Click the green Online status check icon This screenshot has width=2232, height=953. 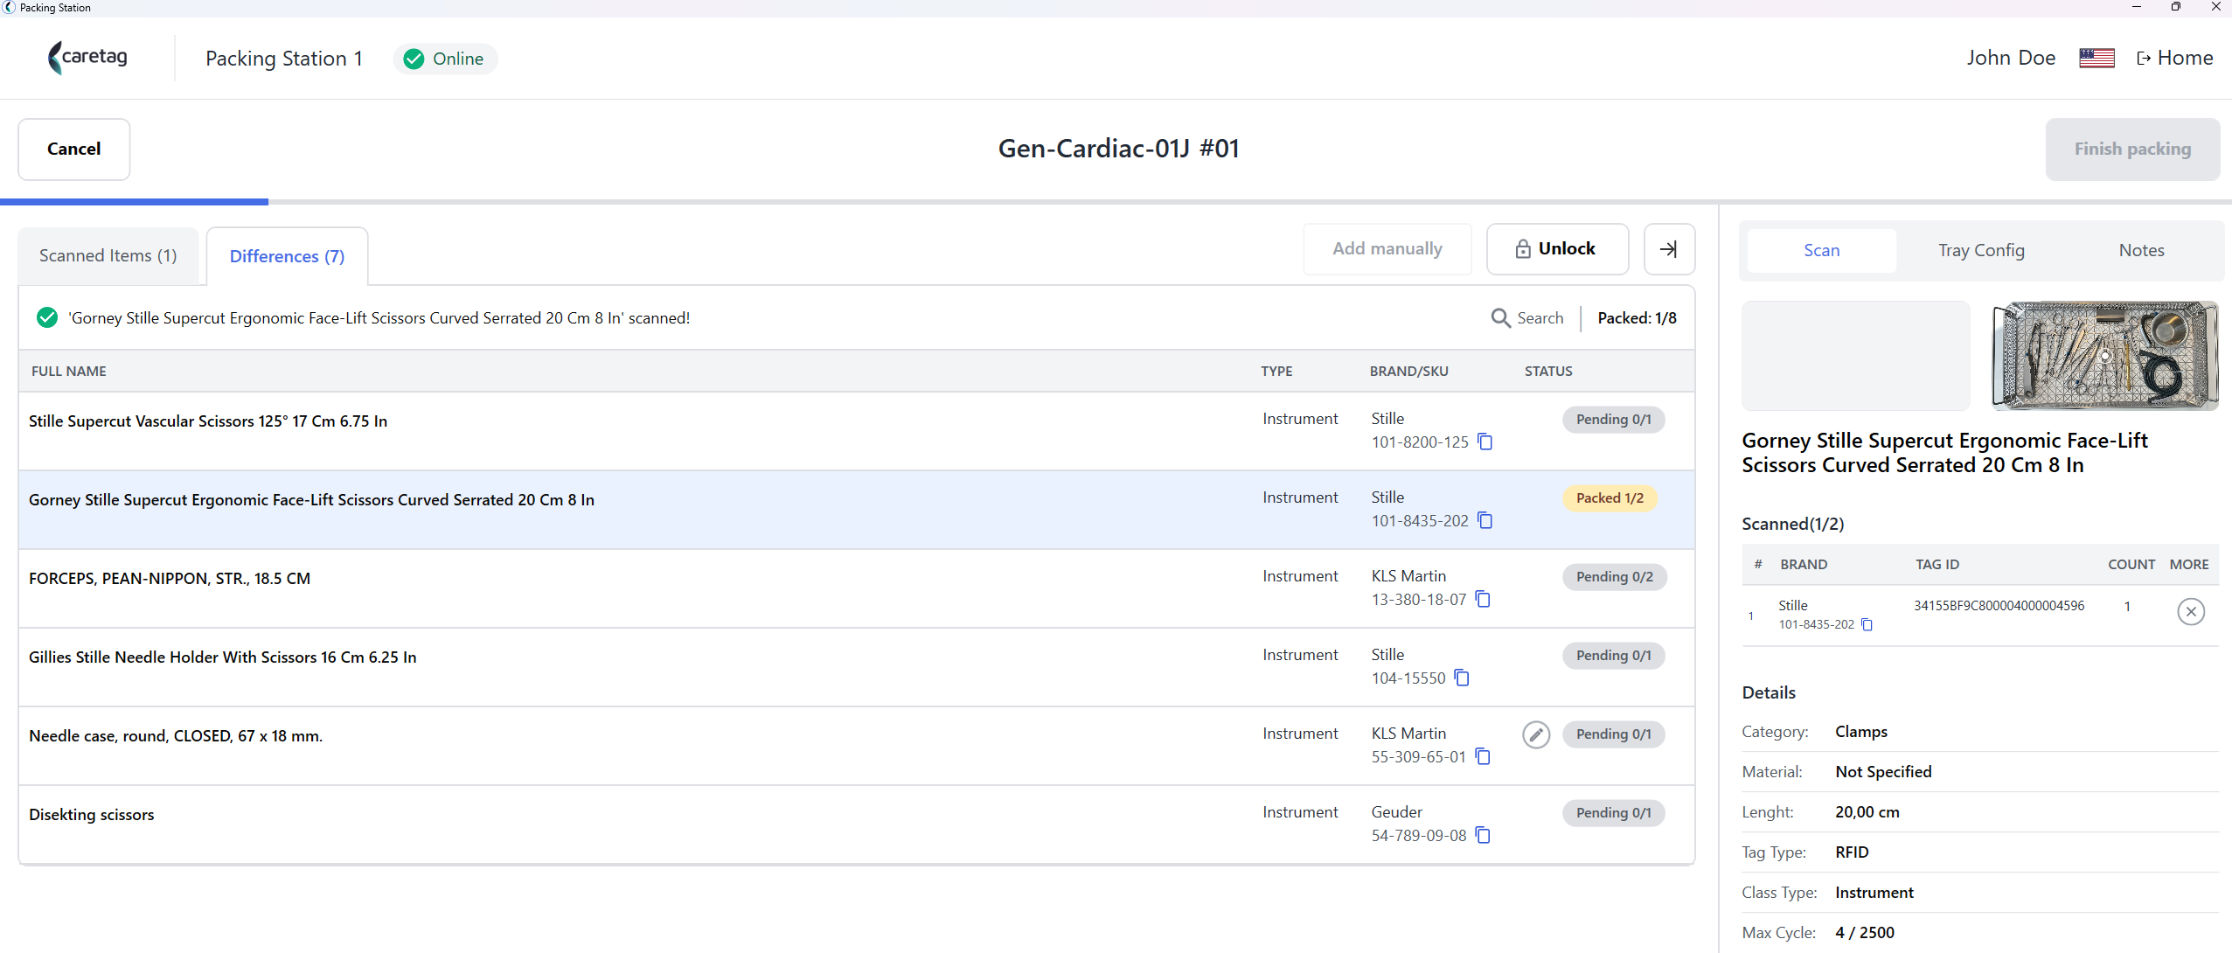pos(414,59)
